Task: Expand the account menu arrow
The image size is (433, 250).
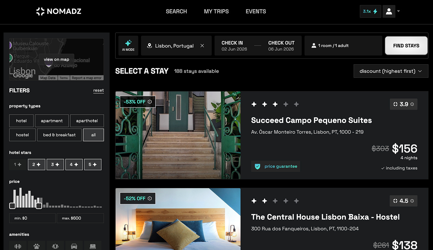Action: click(x=399, y=11)
